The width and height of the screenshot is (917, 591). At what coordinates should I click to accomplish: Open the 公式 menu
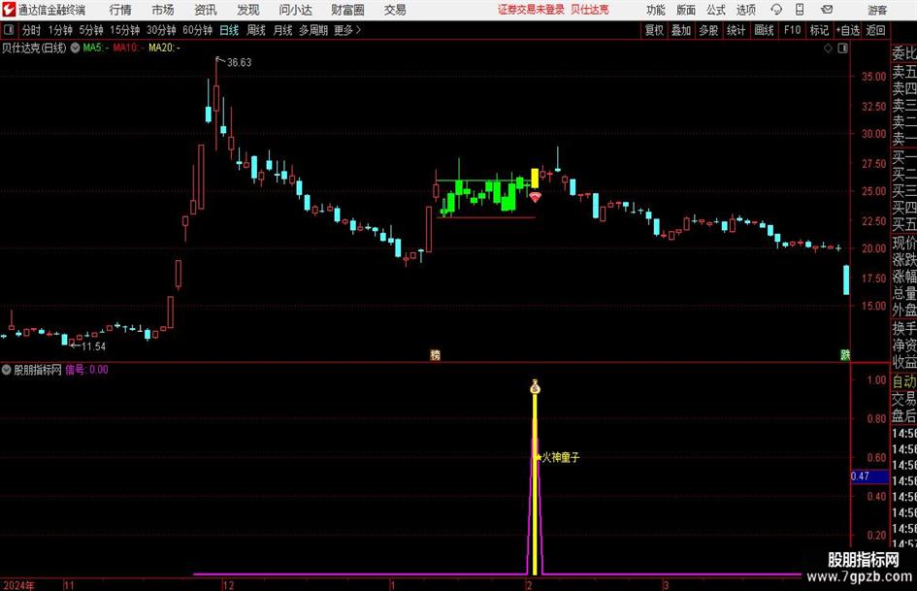716,10
